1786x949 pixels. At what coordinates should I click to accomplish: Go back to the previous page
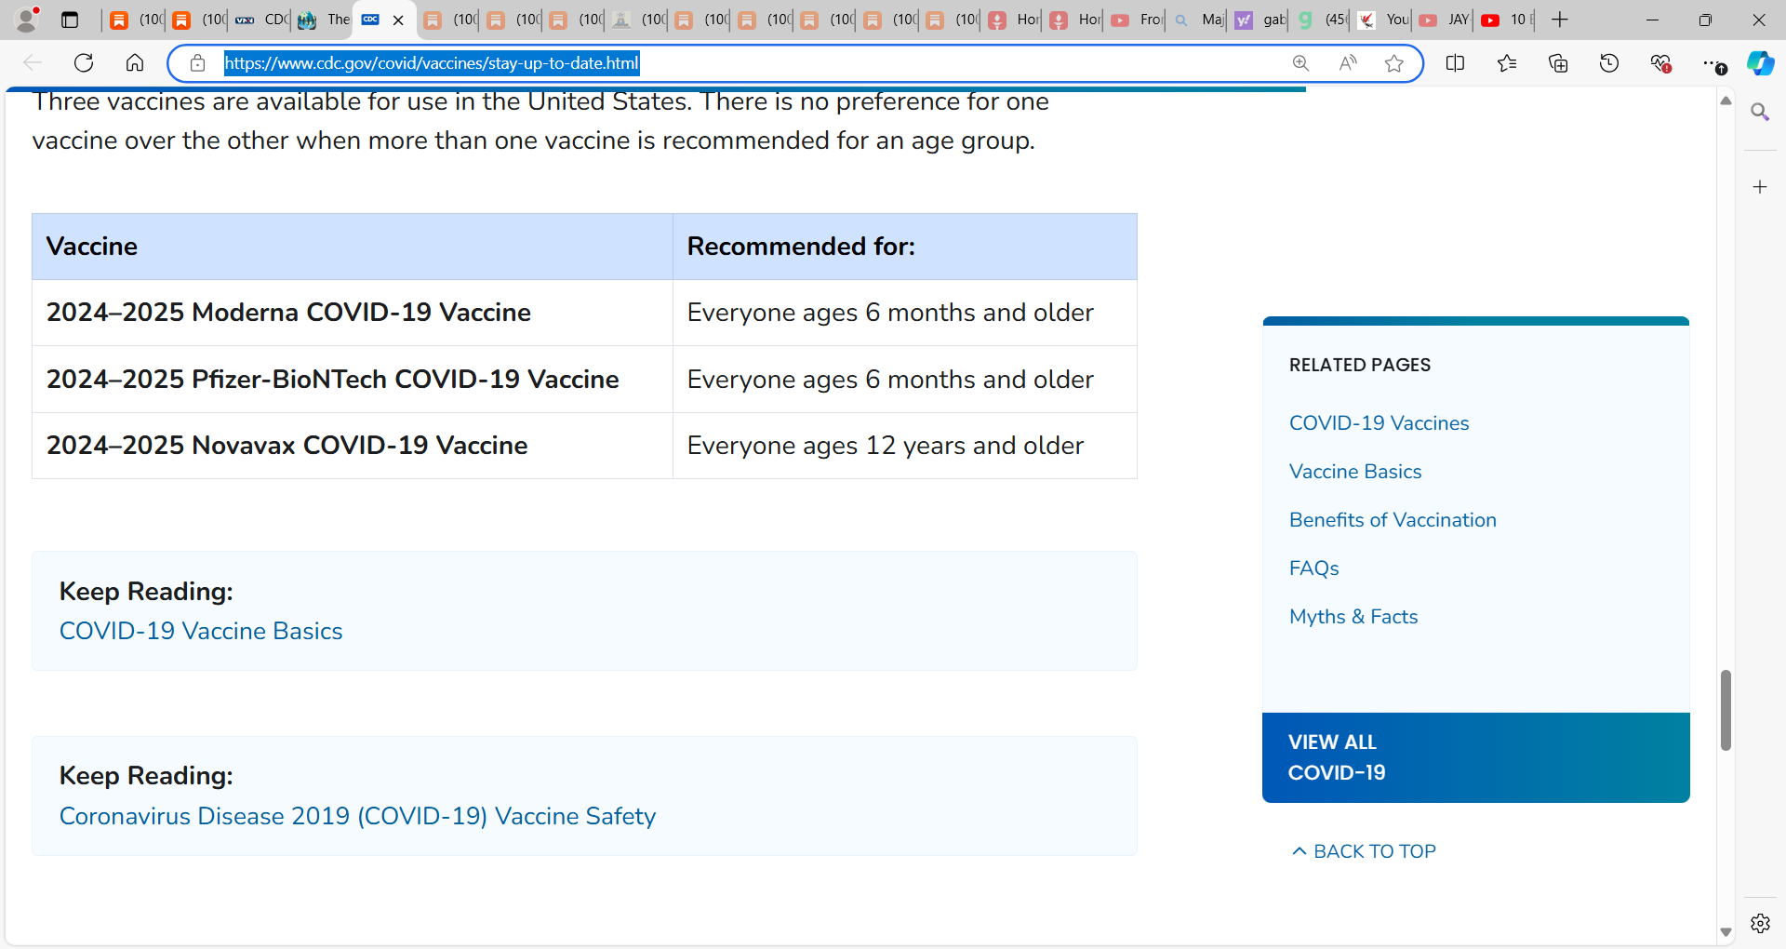[33, 63]
